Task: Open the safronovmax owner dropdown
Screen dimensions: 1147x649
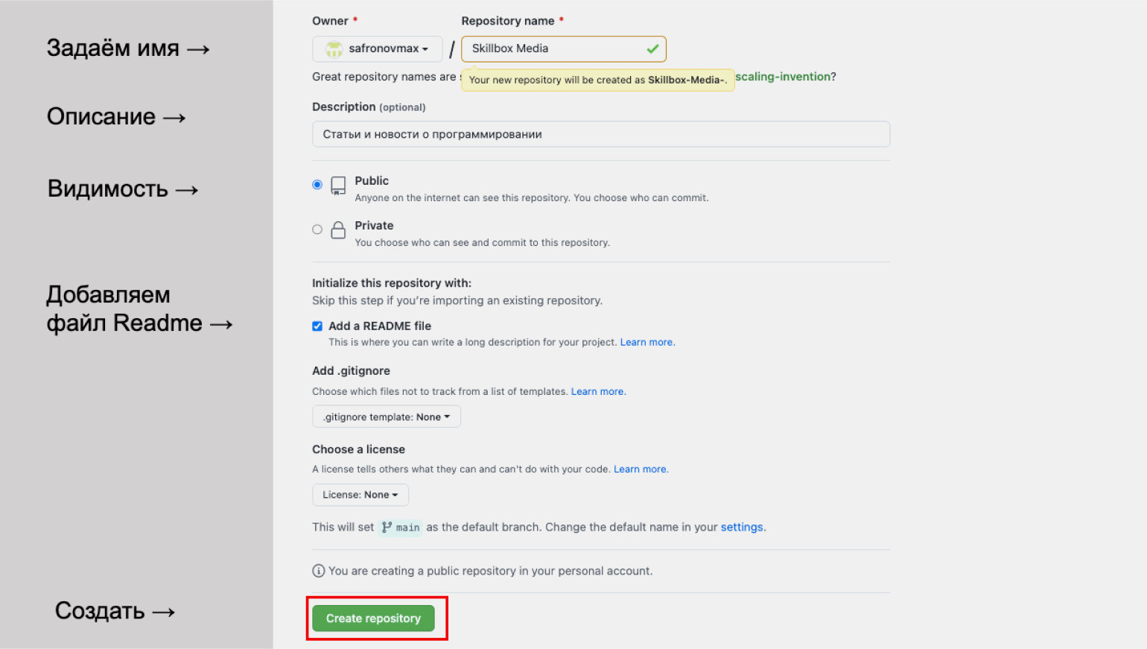Action: click(378, 49)
